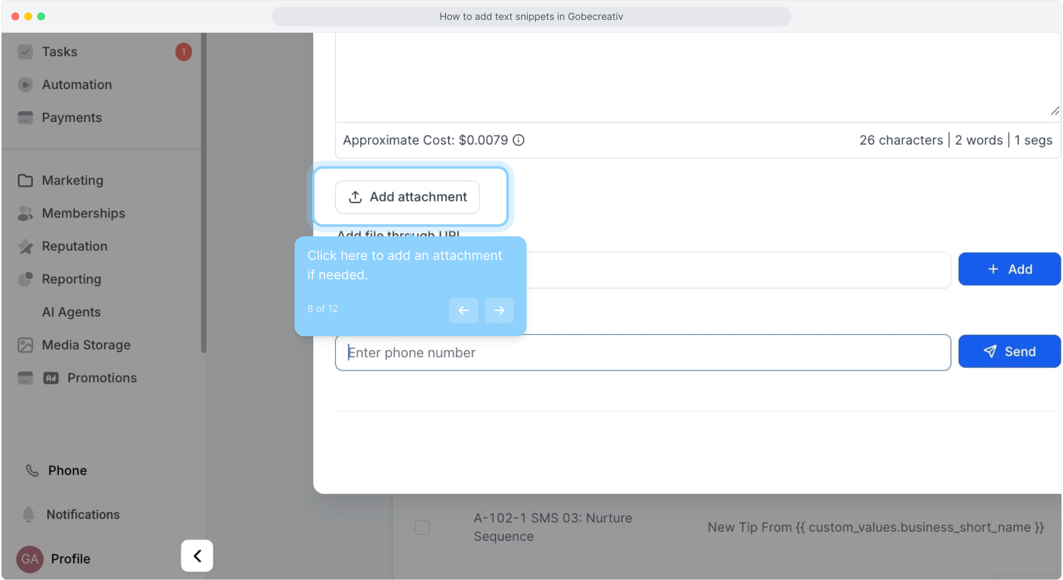Image resolution: width=1063 pixels, height=580 pixels.
Task: Open Marketing folder icon
Action: pyautogui.click(x=25, y=180)
